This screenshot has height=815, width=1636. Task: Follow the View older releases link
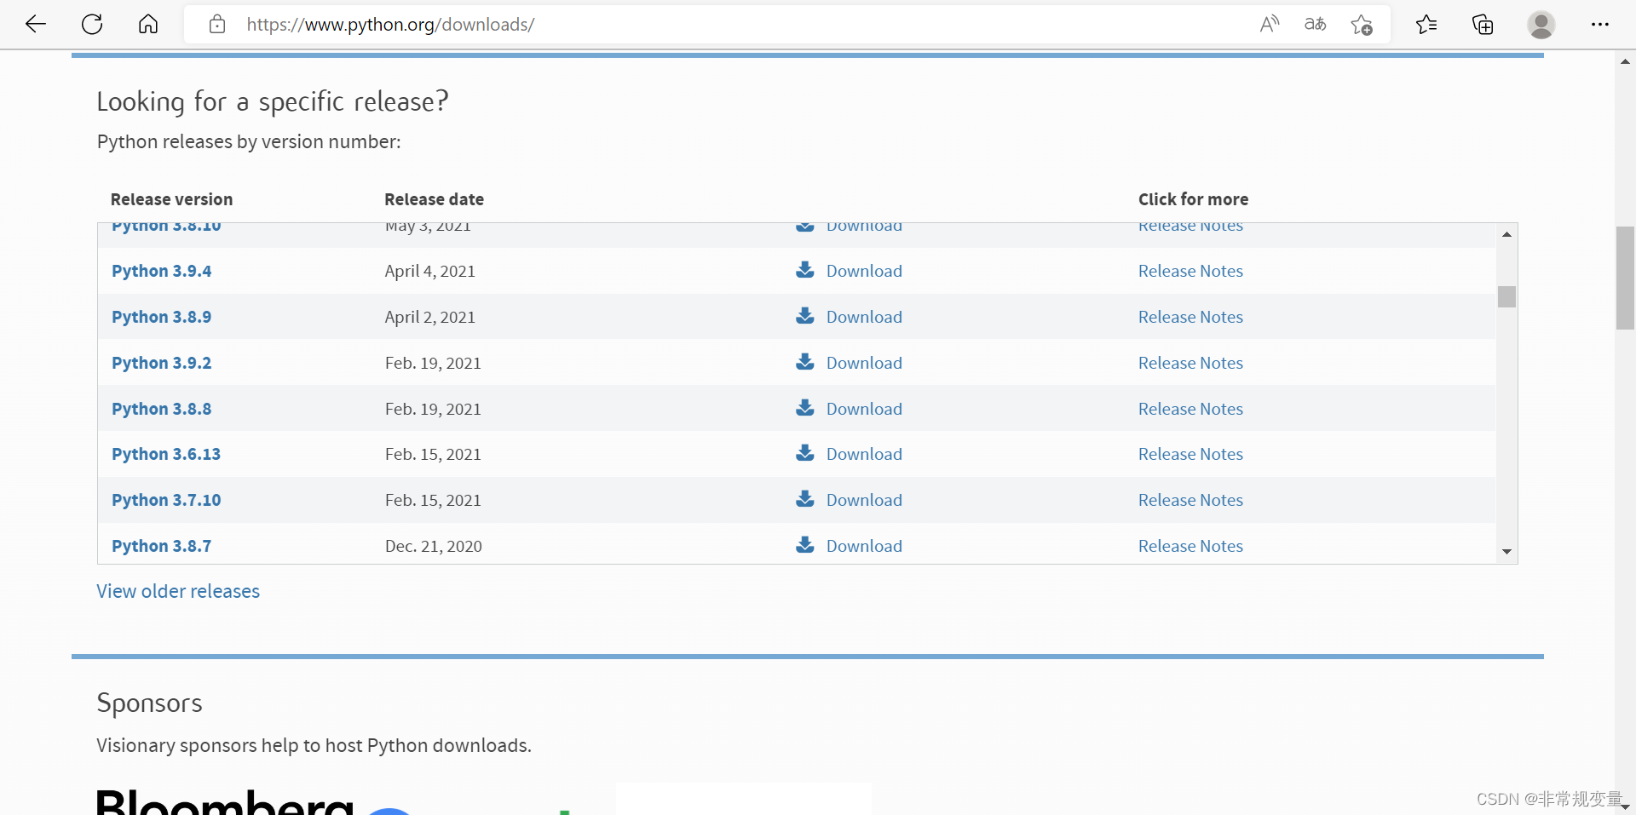(178, 591)
